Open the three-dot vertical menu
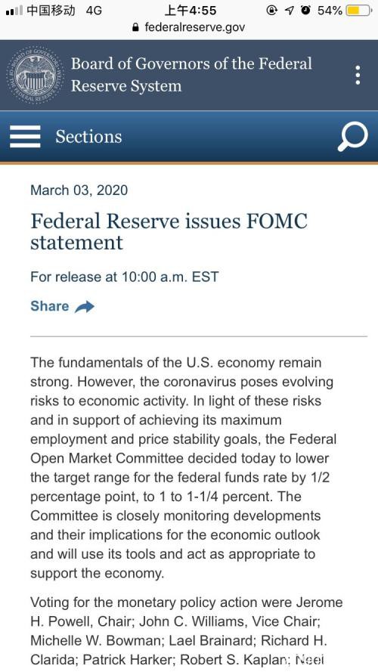The width and height of the screenshot is (378, 672). [358, 76]
